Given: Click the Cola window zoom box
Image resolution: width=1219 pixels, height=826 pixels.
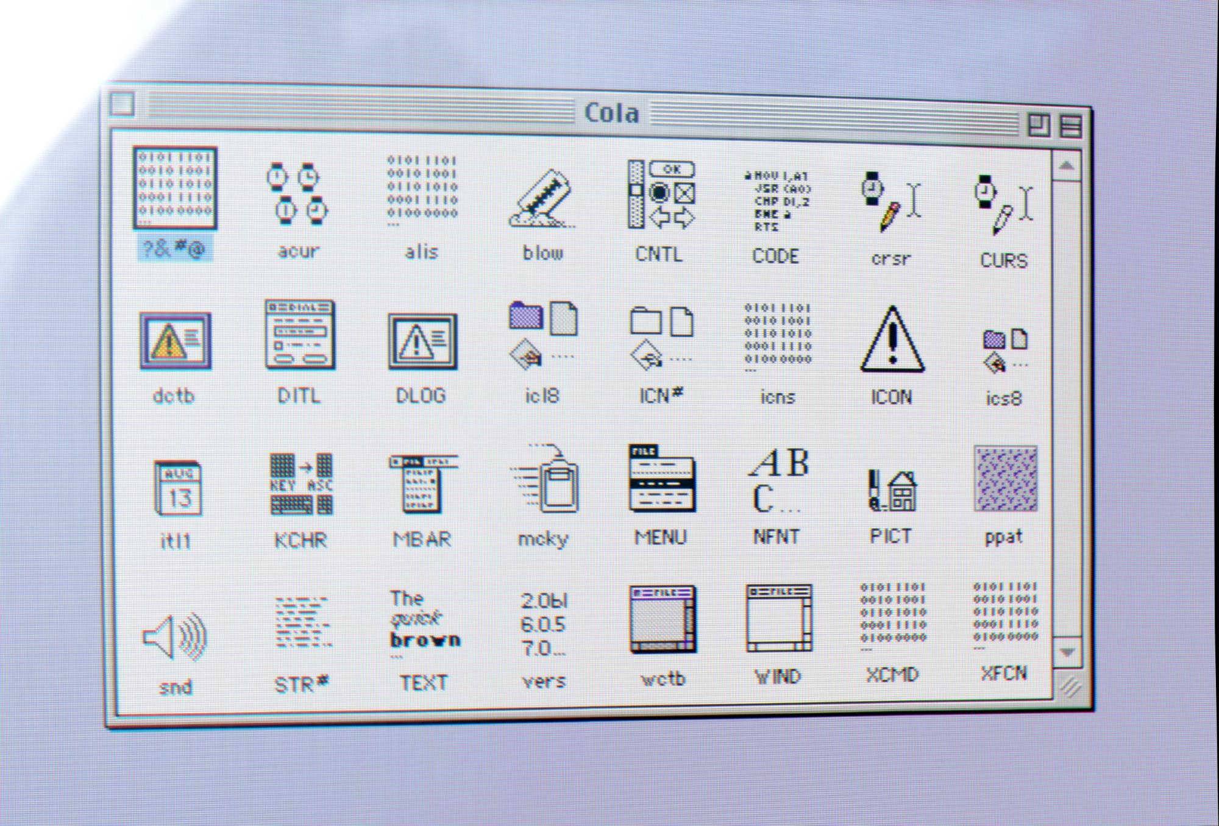Looking at the screenshot, I should coord(1038,125).
